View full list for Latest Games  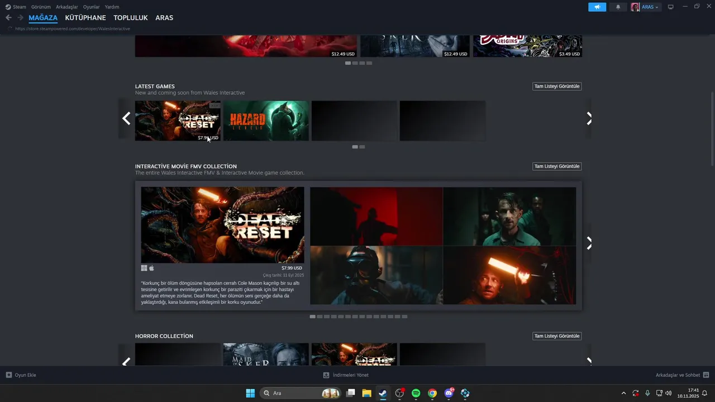pos(557,86)
